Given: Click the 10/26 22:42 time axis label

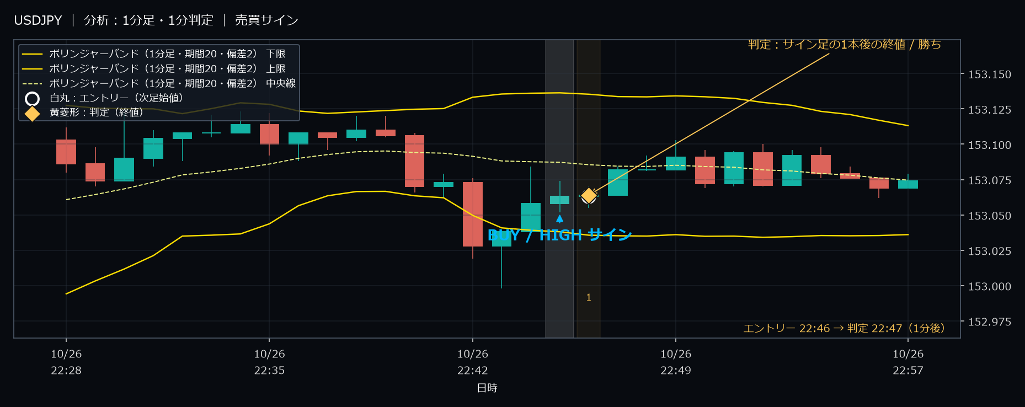Looking at the screenshot, I should 473,362.
